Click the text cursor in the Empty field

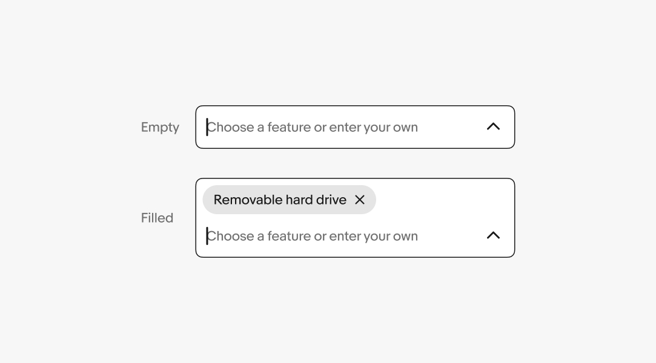(207, 127)
